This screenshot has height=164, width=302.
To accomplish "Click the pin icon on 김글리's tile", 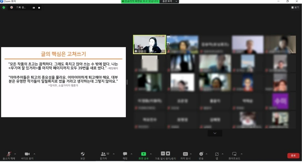I will click(136, 51).
